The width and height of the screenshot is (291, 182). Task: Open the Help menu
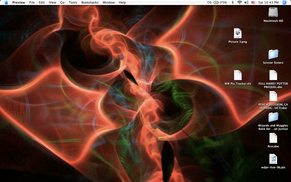tap(122, 3)
